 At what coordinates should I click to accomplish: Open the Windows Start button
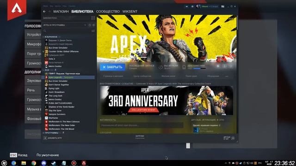[4, 163]
